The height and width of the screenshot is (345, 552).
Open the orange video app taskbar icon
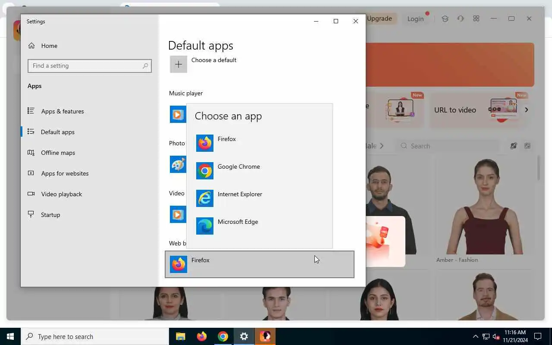pyautogui.click(x=265, y=336)
